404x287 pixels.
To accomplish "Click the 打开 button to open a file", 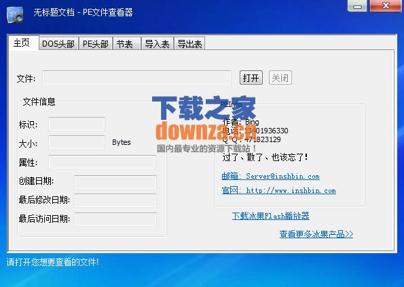I will point(251,78).
